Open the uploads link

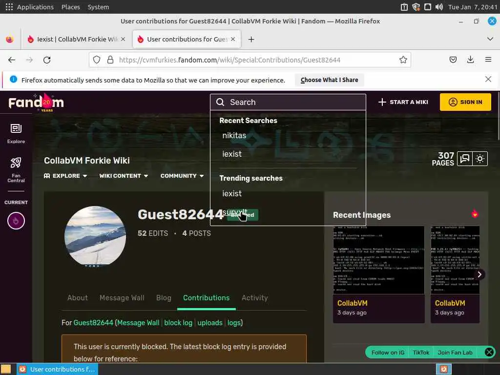pos(210,323)
